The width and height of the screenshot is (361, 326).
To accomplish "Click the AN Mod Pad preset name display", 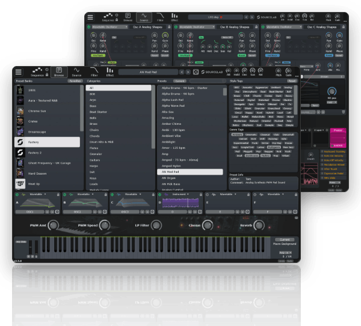I will (148, 72).
